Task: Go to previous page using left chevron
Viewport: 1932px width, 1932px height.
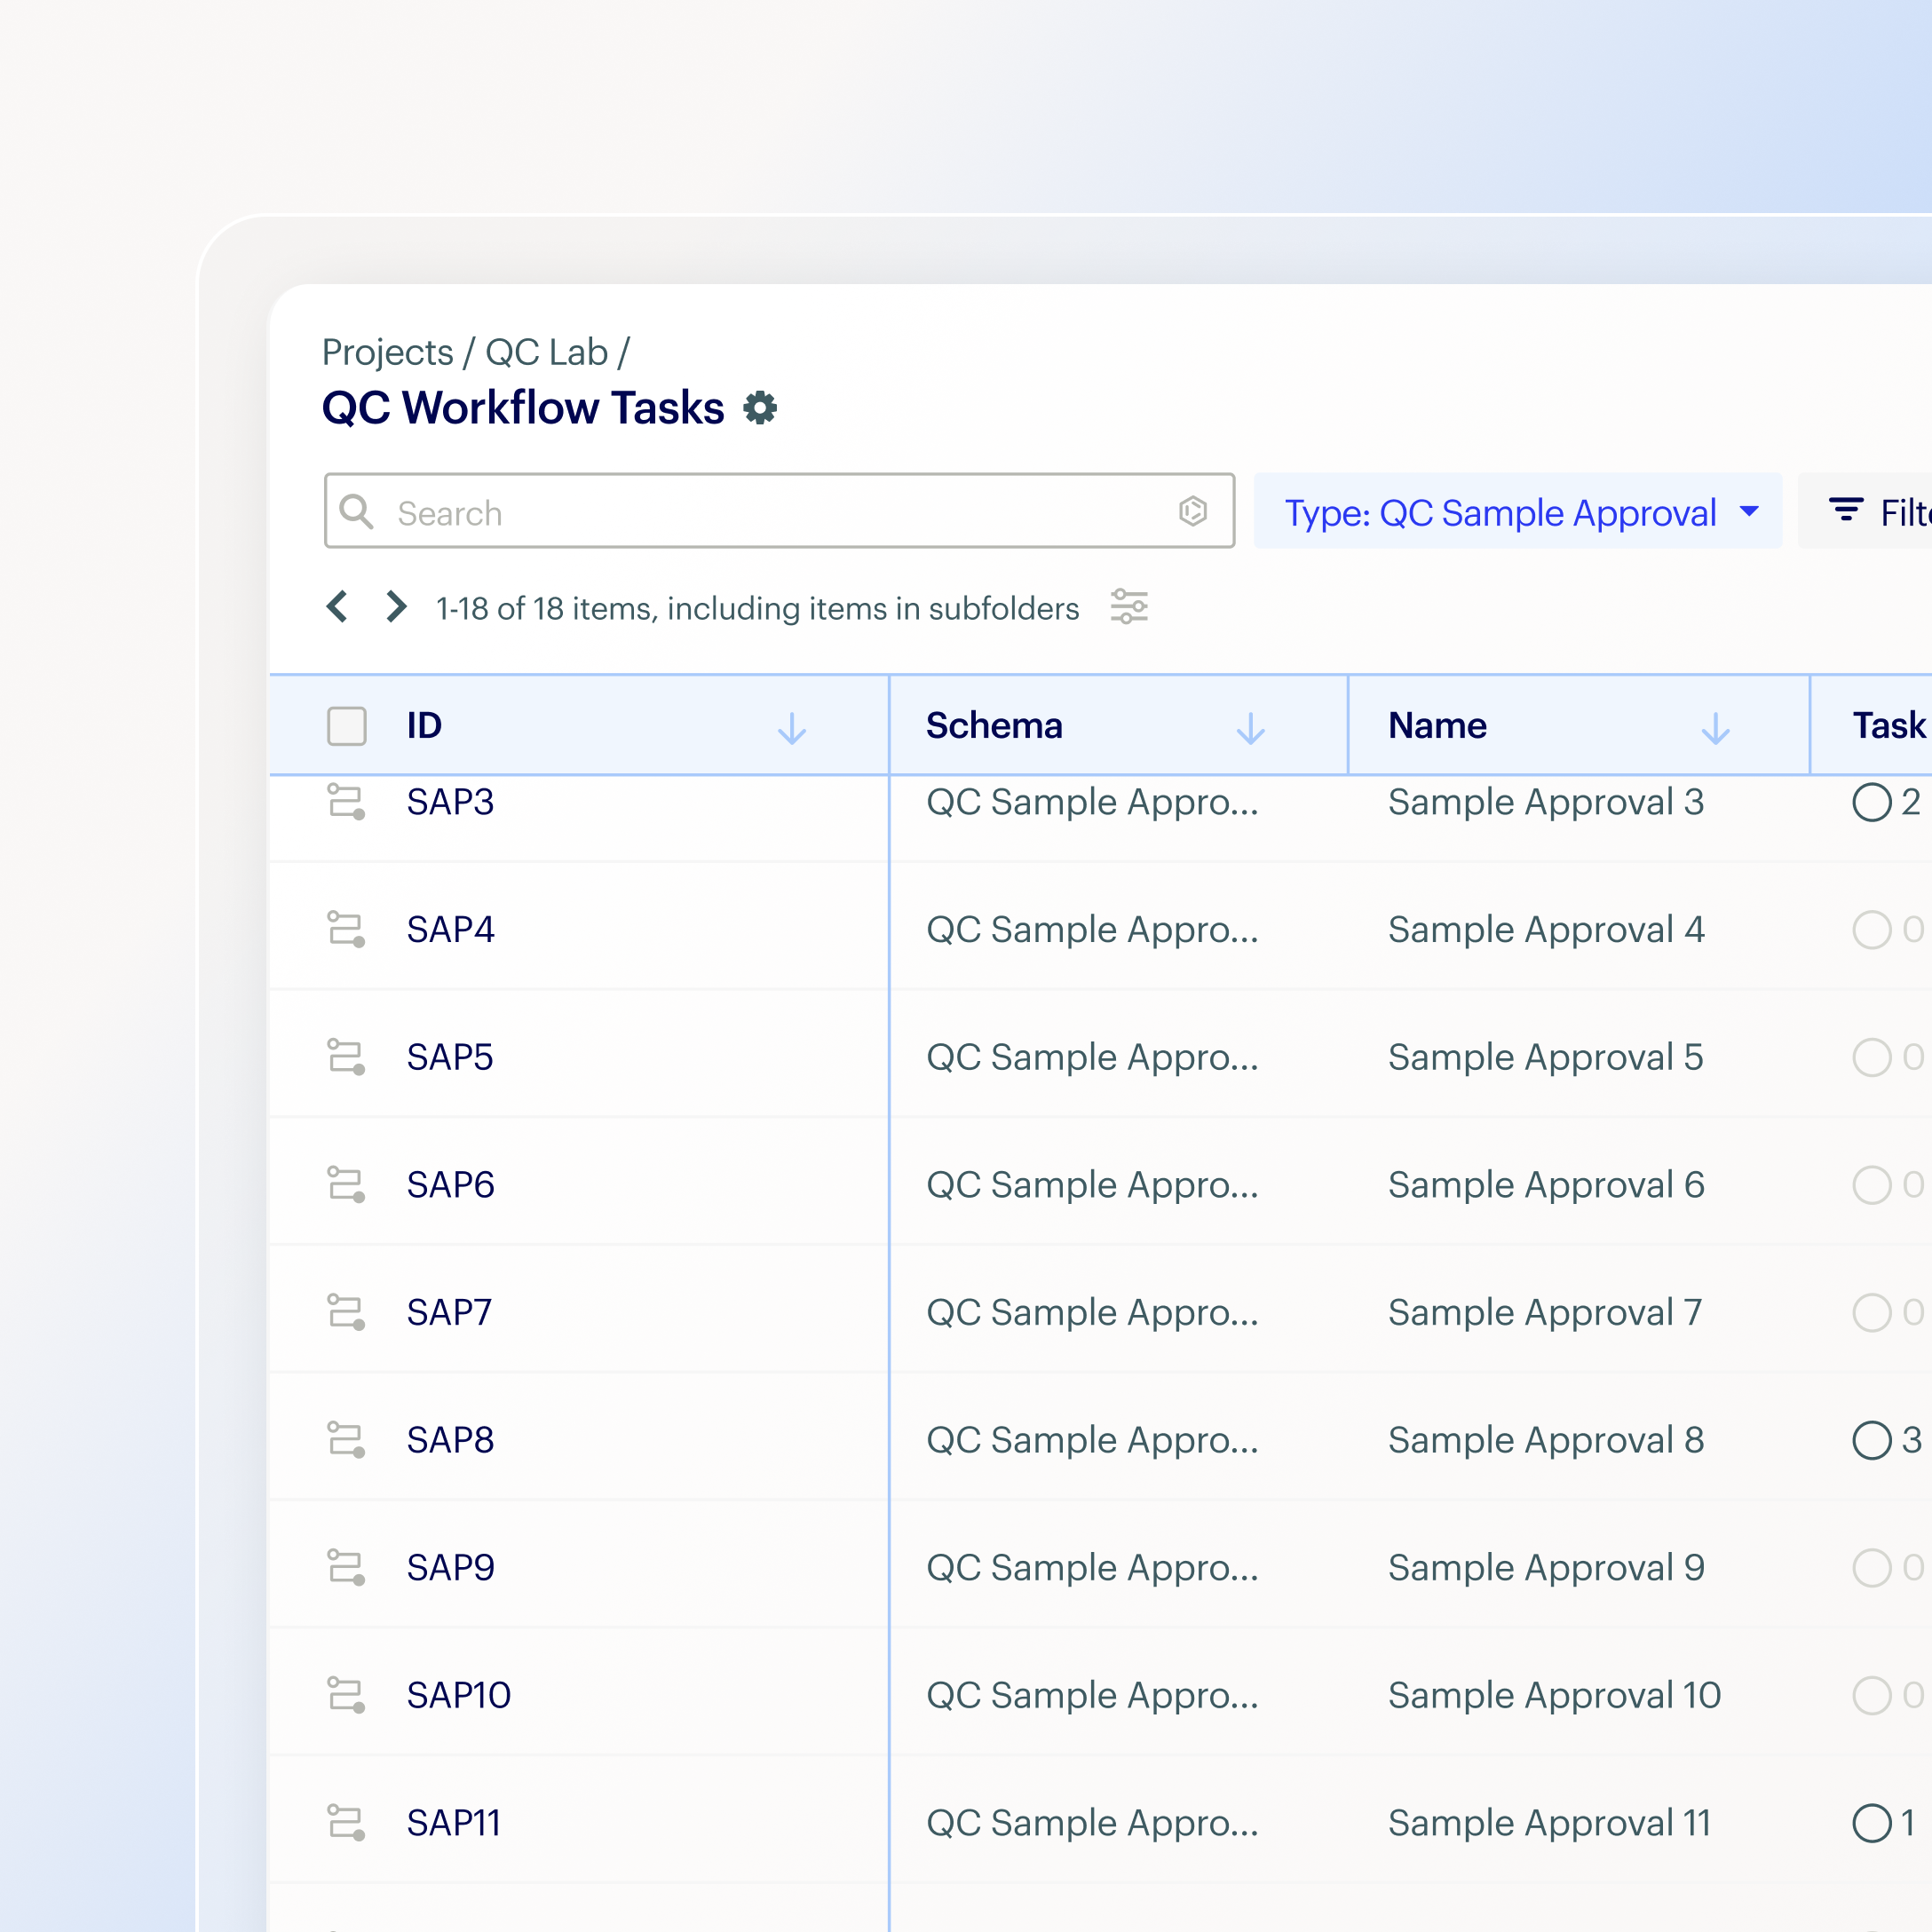Action: point(337,606)
